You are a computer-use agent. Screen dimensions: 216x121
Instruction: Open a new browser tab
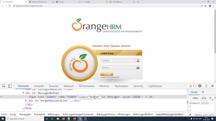(x=138, y=2)
